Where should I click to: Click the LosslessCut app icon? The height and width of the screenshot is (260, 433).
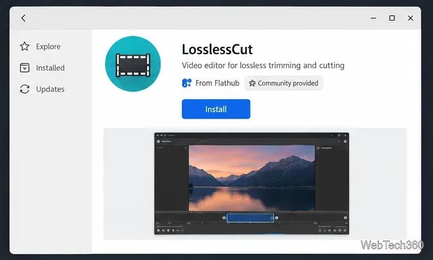[133, 64]
